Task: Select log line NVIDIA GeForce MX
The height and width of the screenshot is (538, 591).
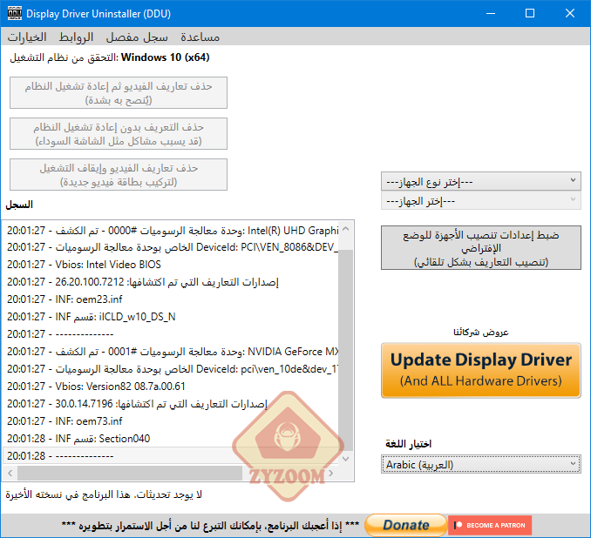Action: [x=171, y=352]
